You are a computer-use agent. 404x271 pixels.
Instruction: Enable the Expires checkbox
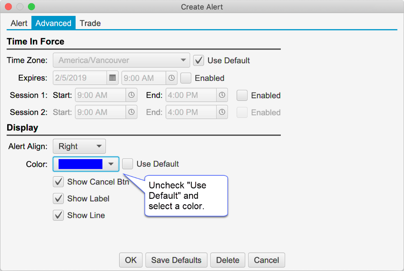pos(186,78)
